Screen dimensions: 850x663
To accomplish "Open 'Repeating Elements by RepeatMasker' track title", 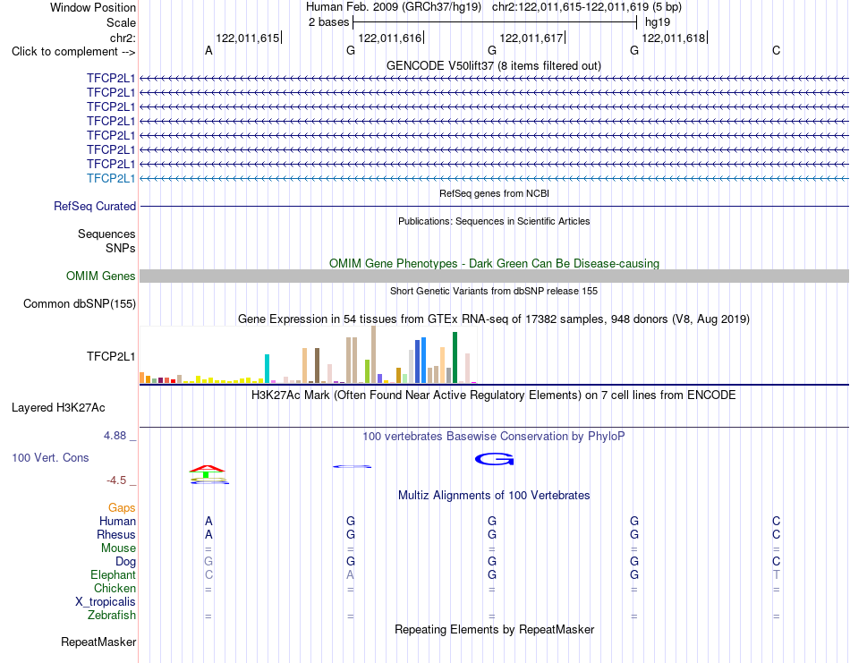I will coord(494,629).
